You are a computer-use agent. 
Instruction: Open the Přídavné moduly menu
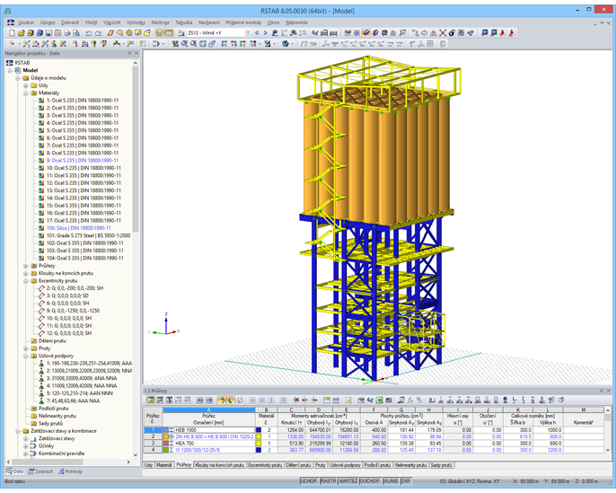242,22
